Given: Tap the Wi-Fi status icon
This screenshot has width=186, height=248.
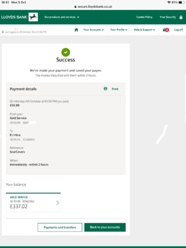Looking at the screenshot, I should (169, 2).
